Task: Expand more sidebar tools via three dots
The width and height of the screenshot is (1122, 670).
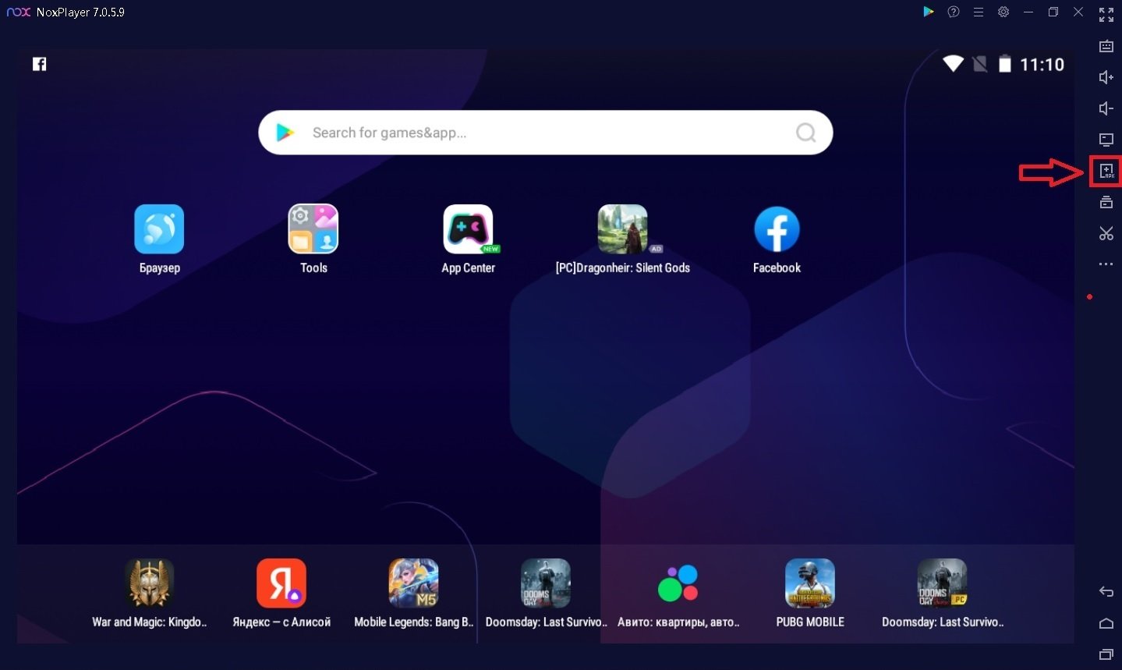Action: 1106,264
